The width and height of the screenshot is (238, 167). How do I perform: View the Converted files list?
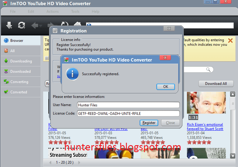click(21, 92)
